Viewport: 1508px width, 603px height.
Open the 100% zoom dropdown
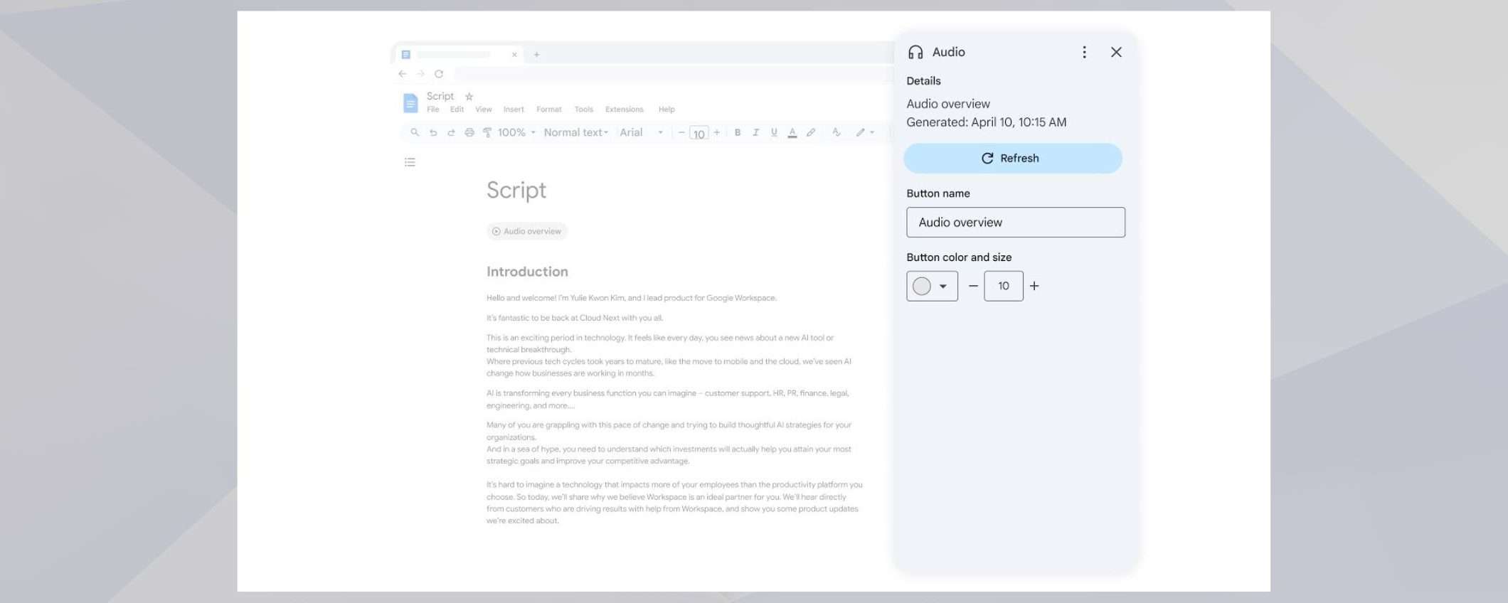516,132
